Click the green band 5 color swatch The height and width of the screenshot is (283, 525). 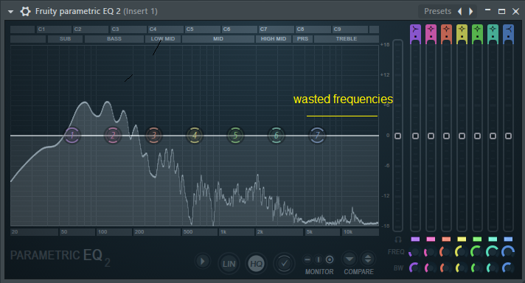[477, 240]
